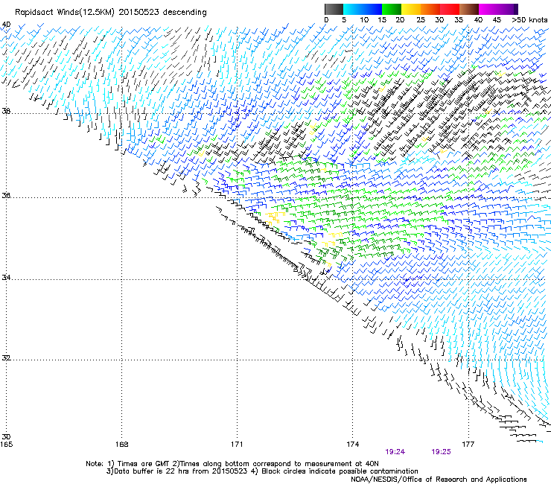Click longitude label '168' on bottom axis
551x484 pixels.
click(121, 445)
